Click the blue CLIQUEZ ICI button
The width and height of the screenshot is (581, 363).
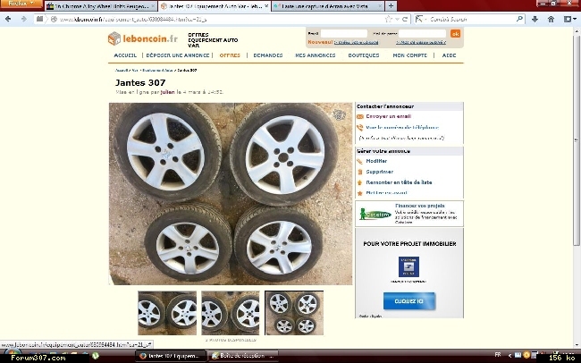[x=409, y=301]
